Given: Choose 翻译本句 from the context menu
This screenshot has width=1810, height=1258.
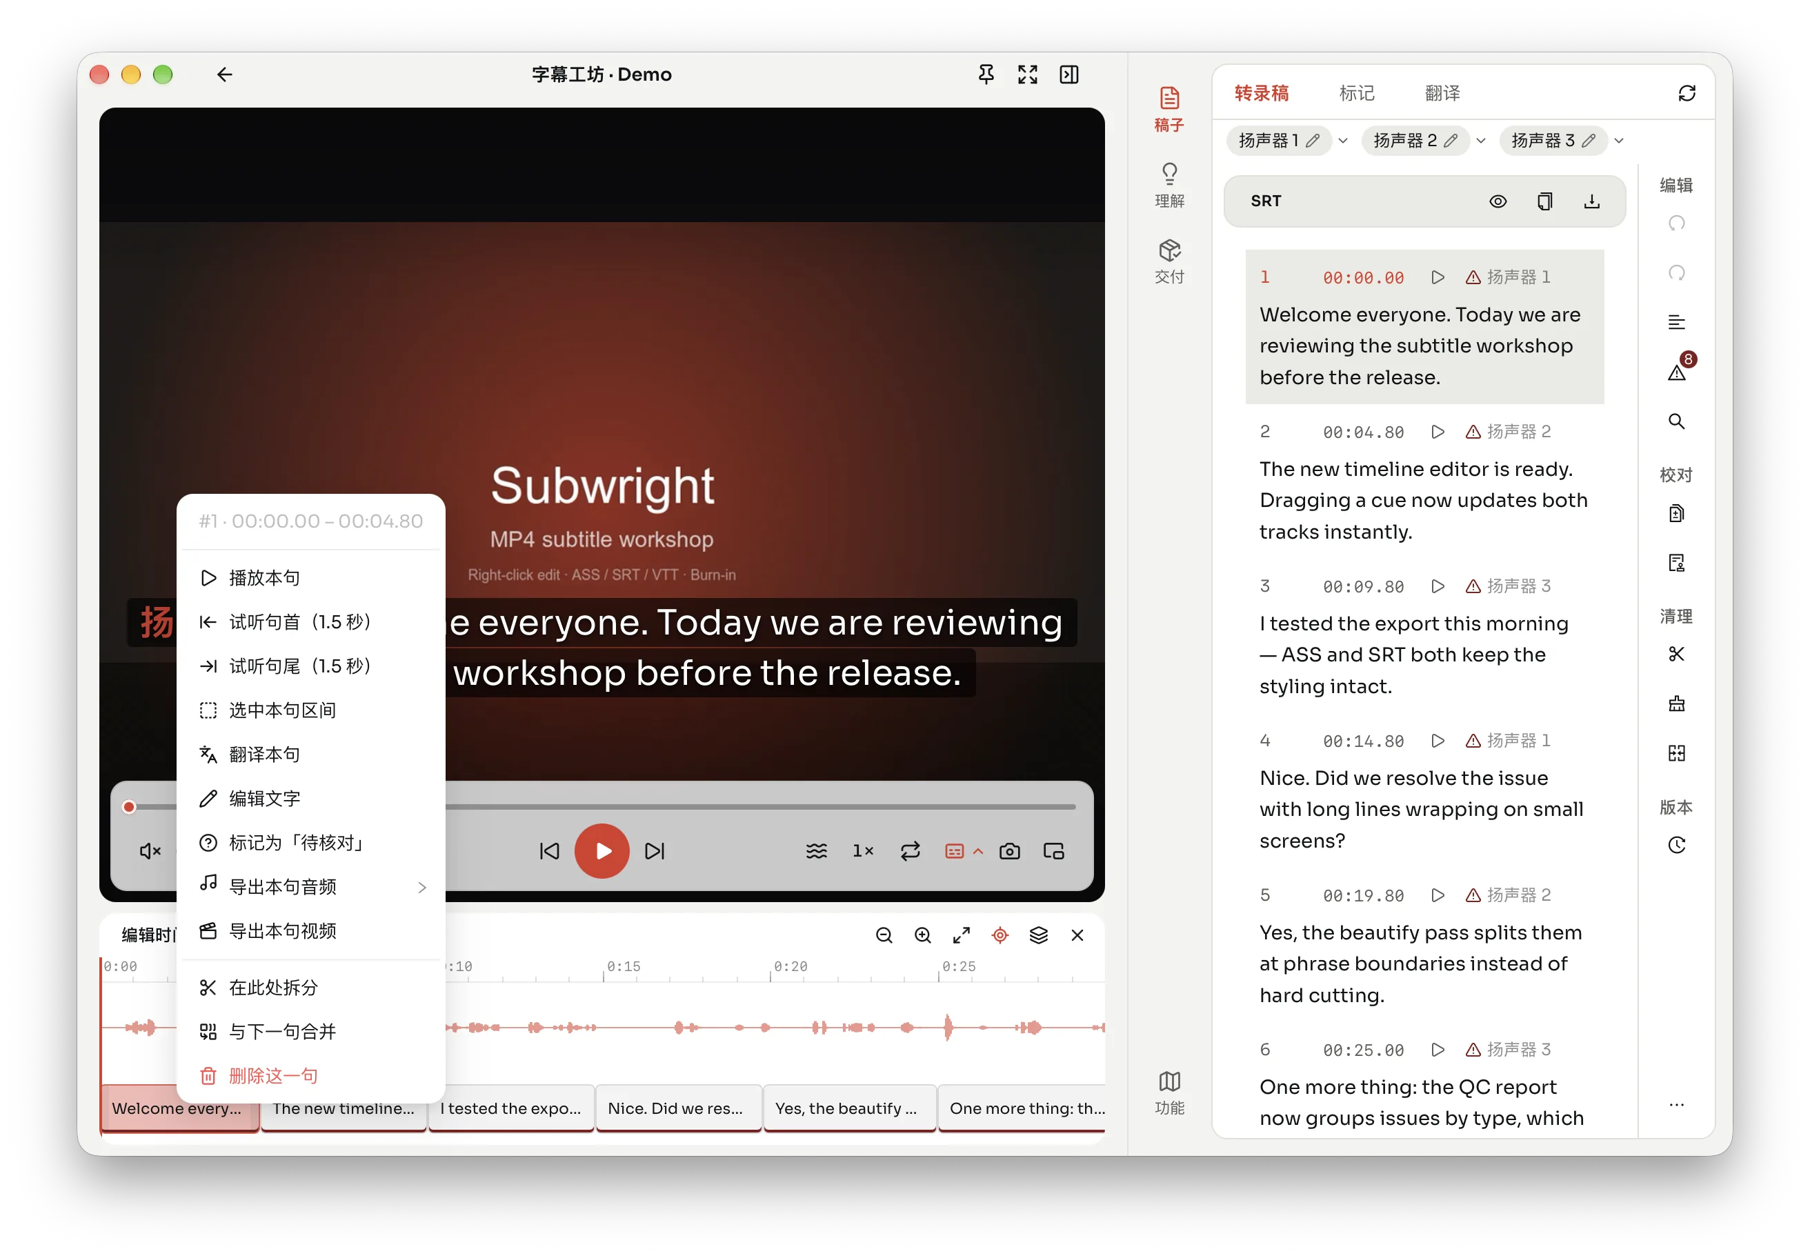Looking at the screenshot, I should pos(311,755).
